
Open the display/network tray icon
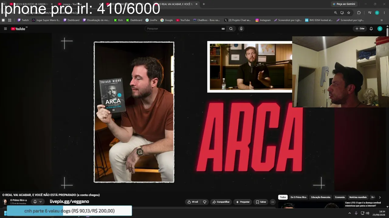click(x=362, y=213)
